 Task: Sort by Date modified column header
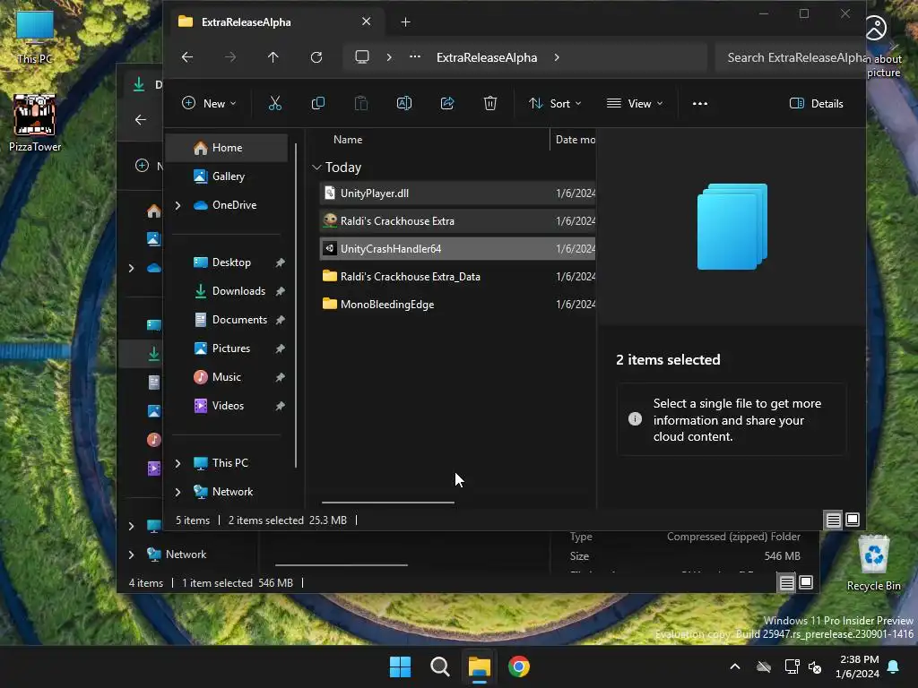click(x=574, y=139)
